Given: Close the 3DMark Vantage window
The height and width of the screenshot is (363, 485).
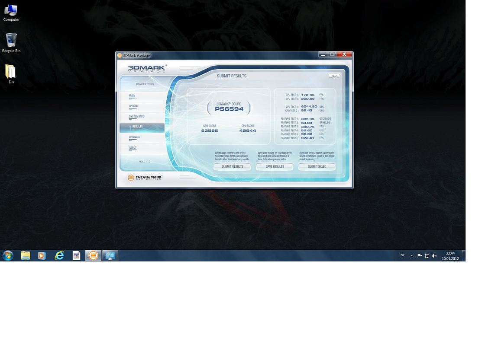Looking at the screenshot, I should pos(344,54).
